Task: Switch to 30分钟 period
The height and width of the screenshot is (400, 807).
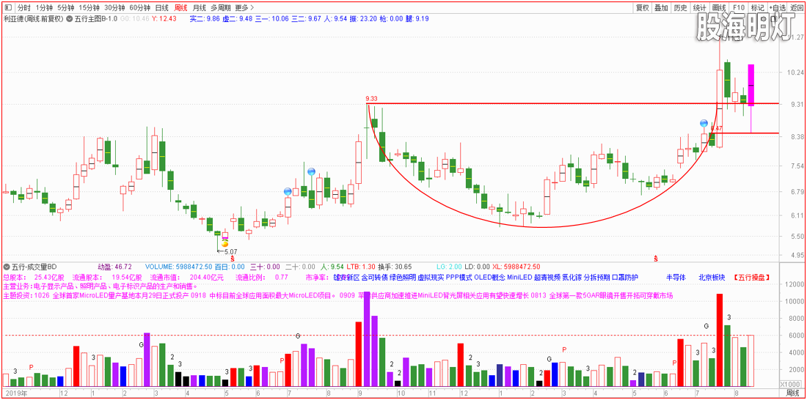Action: pyautogui.click(x=114, y=8)
